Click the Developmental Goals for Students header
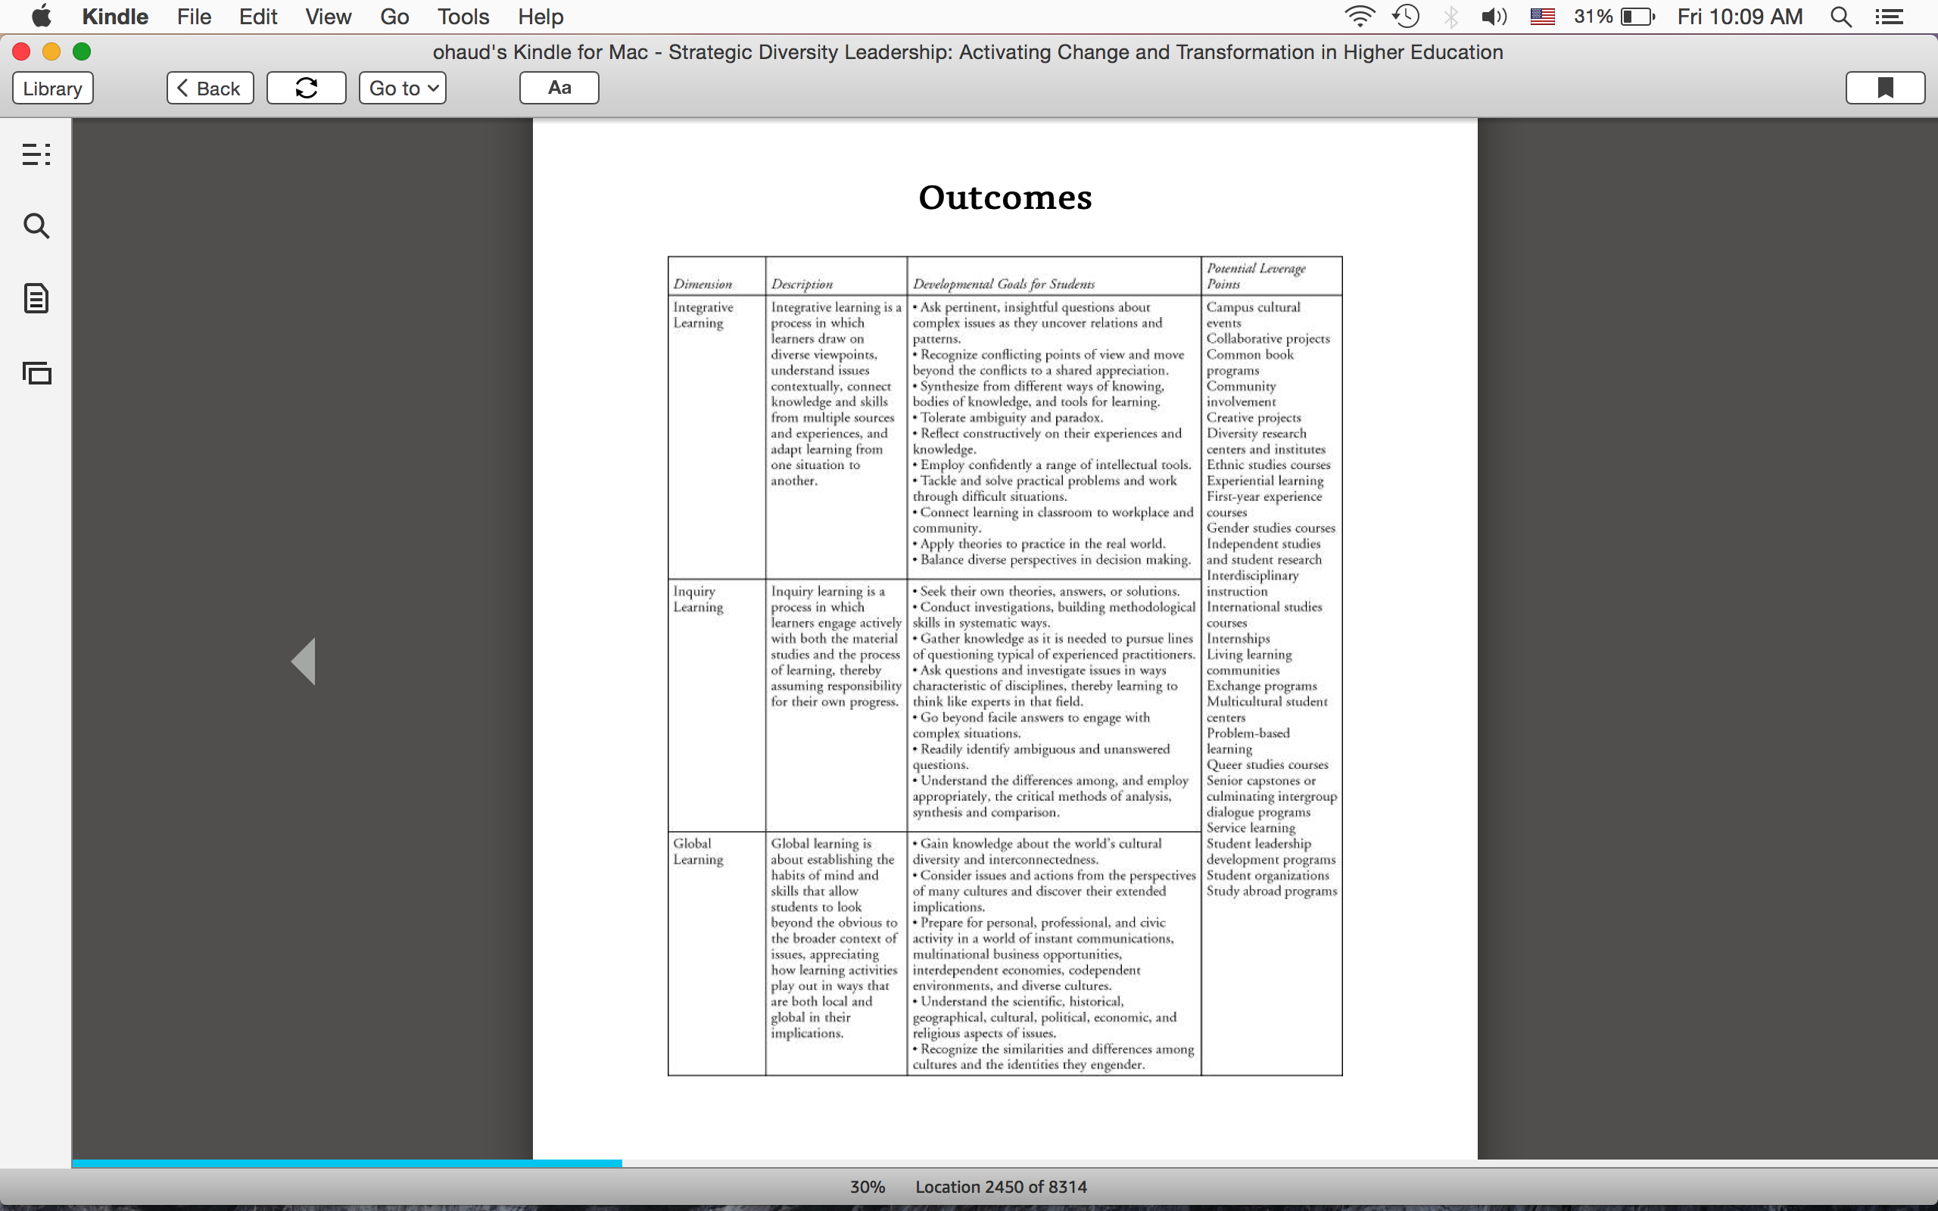Screen dimensions: 1938x1211 pyautogui.click(x=1003, y=285)
